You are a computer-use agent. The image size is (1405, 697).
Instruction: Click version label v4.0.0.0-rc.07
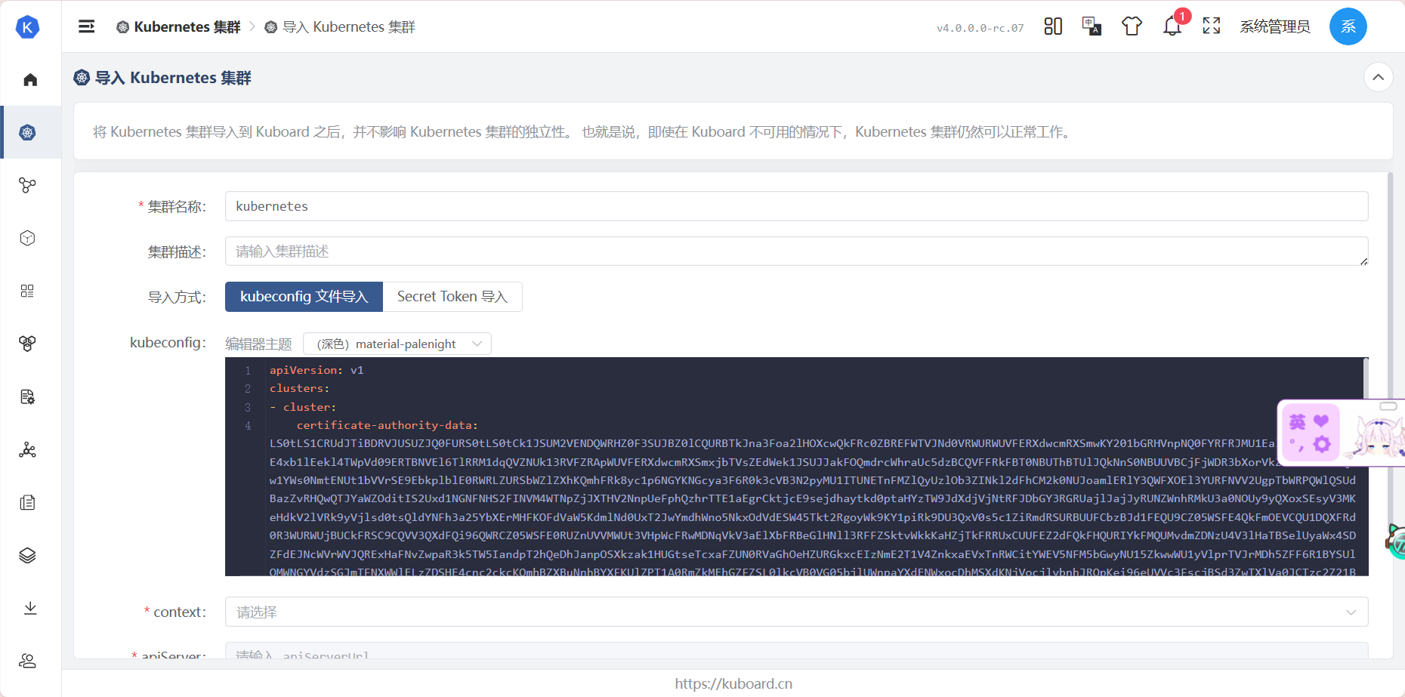[x=980, y=28]
